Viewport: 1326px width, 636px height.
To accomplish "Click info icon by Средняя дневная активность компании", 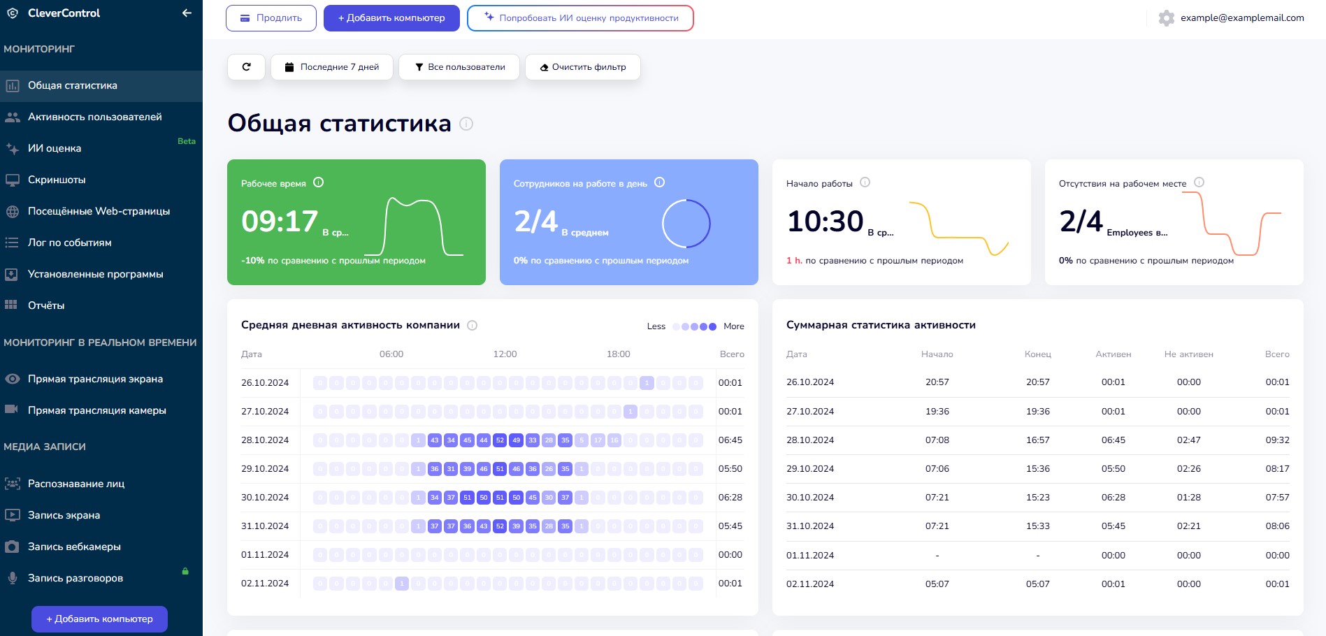I will coord(472,325).
